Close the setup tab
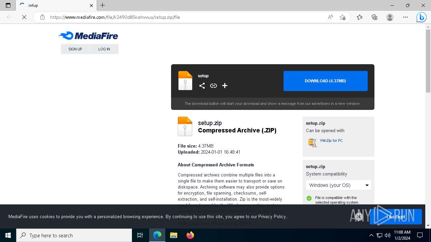The height and width of the screenshot is (242, 431). tap(92, 5)
